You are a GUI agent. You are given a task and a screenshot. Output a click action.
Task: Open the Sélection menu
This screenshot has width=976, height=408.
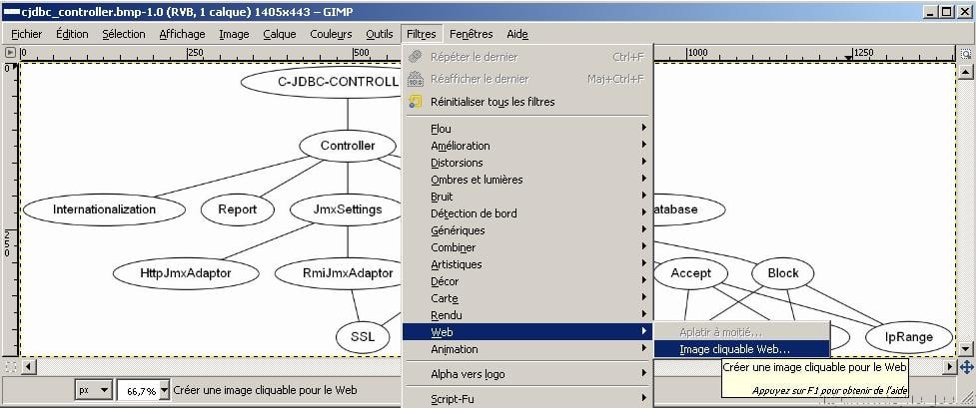(x=124, y=34)
